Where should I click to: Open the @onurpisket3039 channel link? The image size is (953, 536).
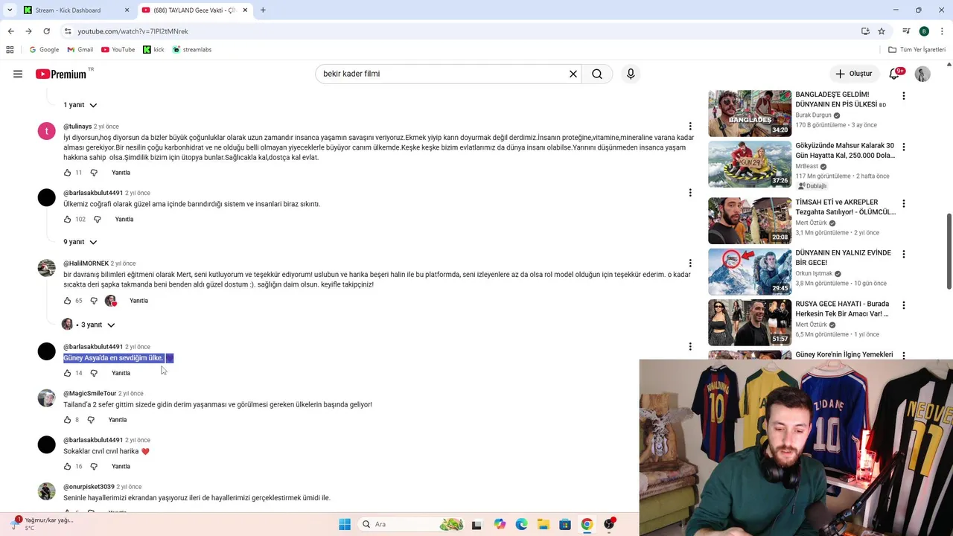pos(89,487)
